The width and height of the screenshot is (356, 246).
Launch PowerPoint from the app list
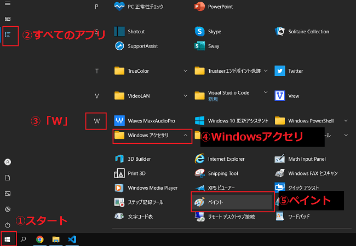click(x=214, y=7)
